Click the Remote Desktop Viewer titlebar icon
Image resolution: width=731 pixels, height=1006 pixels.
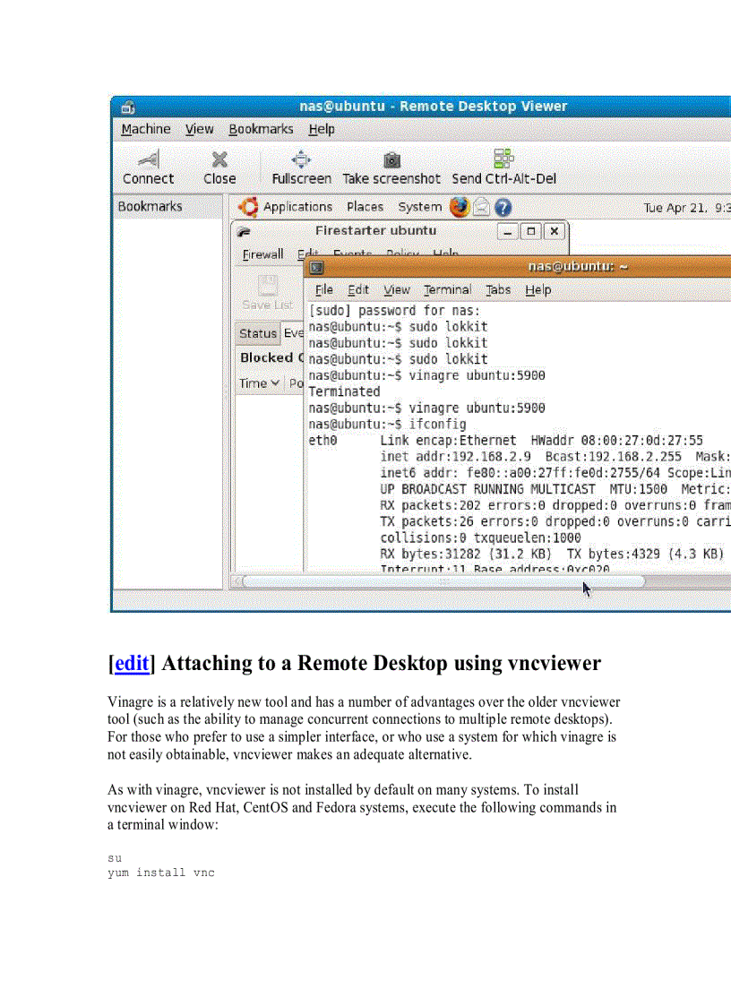pos(126,106)
